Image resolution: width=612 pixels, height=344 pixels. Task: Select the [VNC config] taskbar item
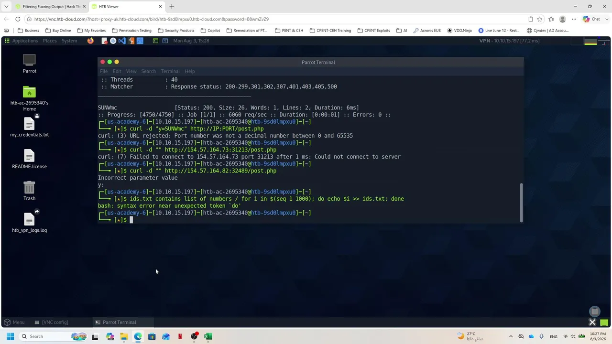coord(51,322)
